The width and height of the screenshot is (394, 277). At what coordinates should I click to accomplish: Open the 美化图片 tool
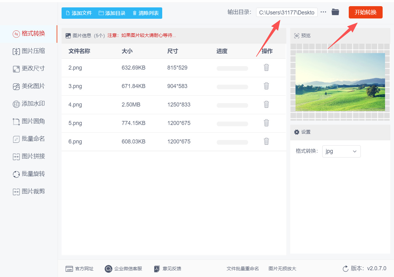tap(29, 86)
